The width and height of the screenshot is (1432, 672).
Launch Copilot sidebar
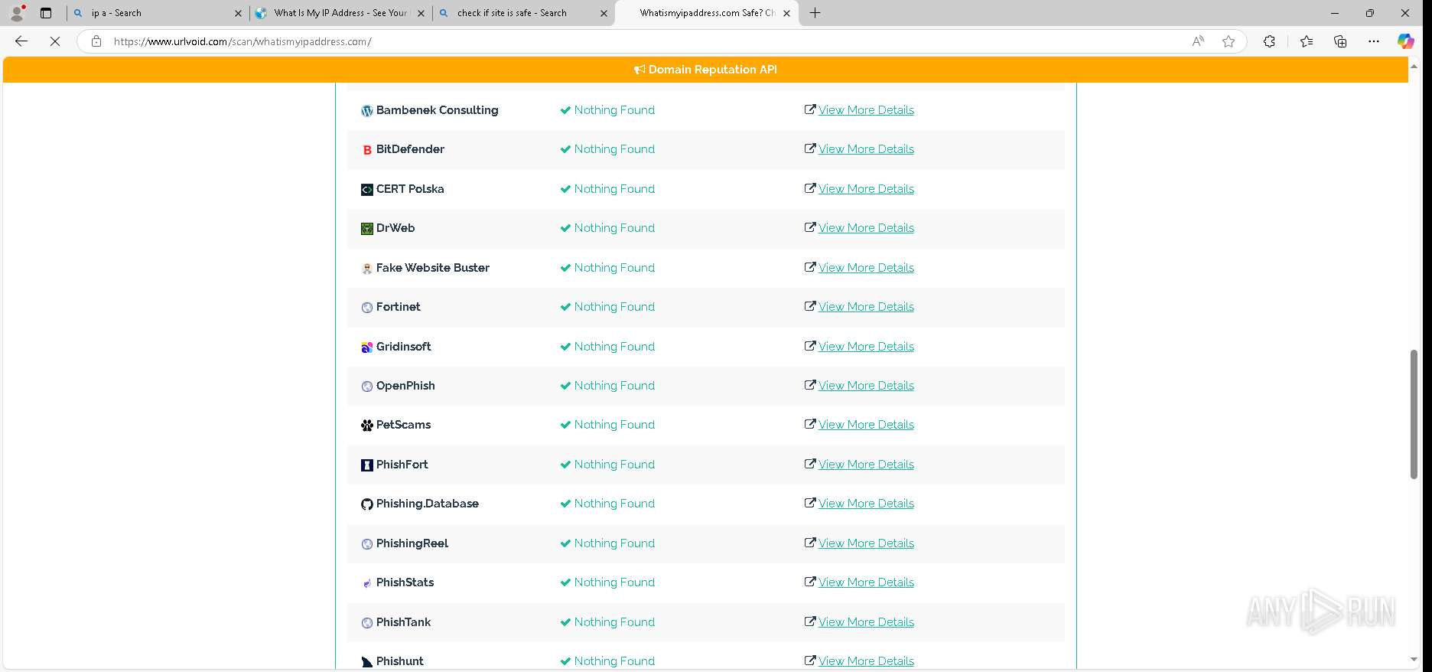pyautogui.click(x=1406, y=41)
